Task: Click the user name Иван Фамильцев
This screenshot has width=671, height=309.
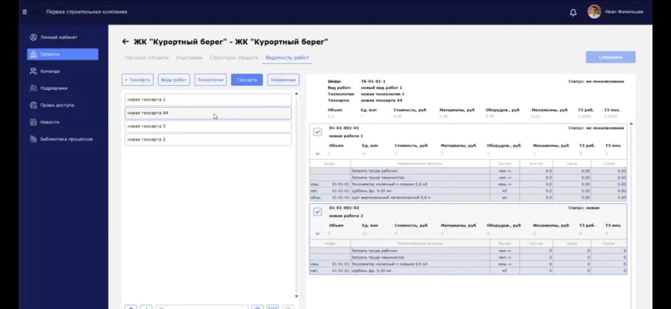Action: point(624,12)
